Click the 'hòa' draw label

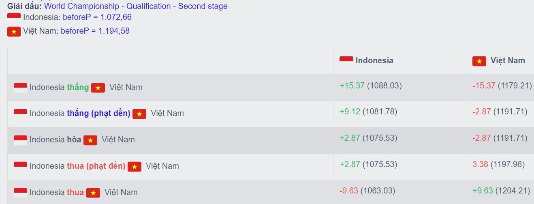coord(74,140)
